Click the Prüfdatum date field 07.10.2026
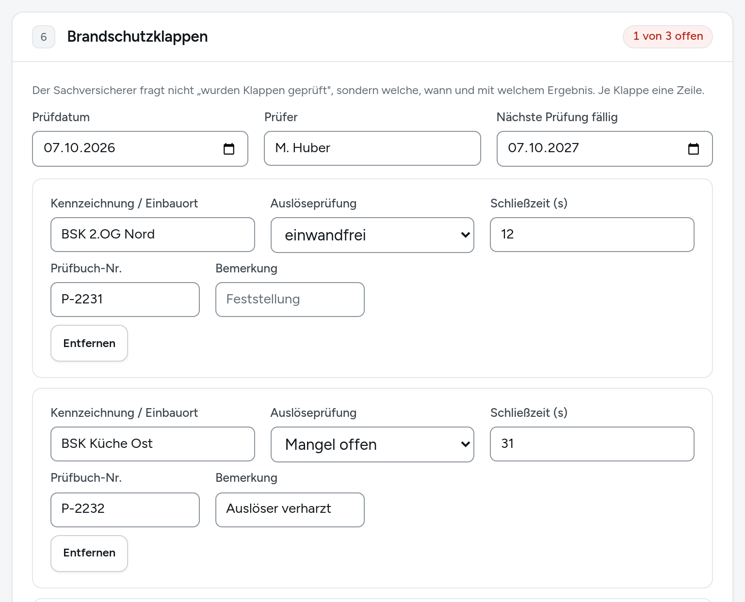745x602 pixels. [x=140, y=149]
